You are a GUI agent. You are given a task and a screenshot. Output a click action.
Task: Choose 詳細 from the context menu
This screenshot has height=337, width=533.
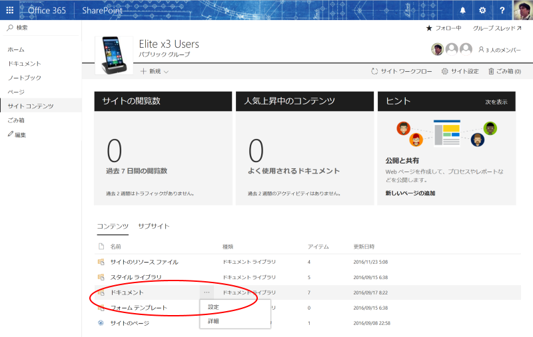click(x=213, y=321)
